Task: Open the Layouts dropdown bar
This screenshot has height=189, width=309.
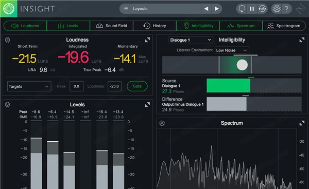Action: point(160,9)
